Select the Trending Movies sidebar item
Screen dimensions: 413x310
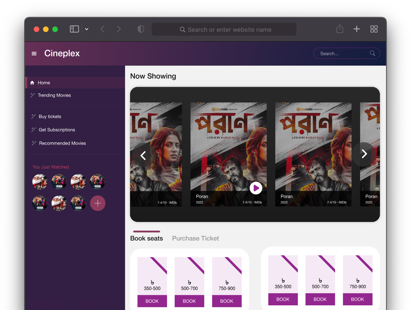point(54,95)
